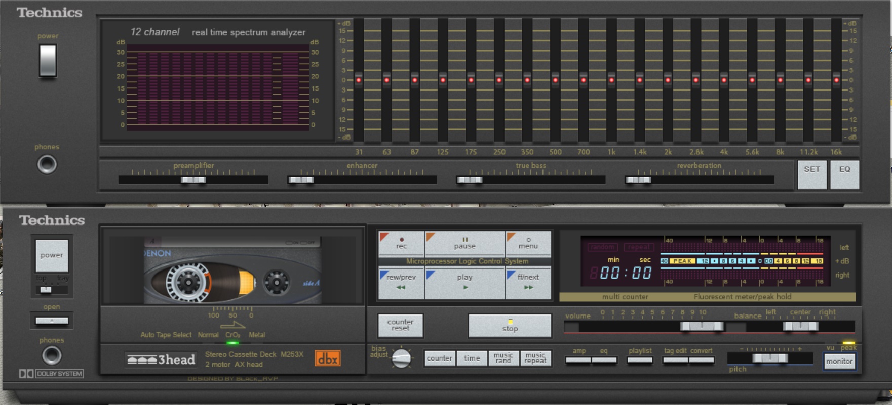Toggle the eq button on deck
This screenshot has height=405, width=892.
coord(604,360)
